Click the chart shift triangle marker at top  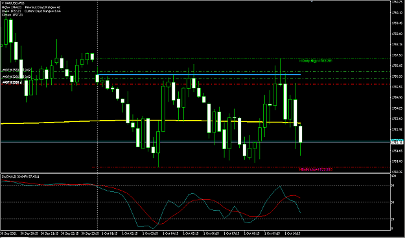coord(312,1)
